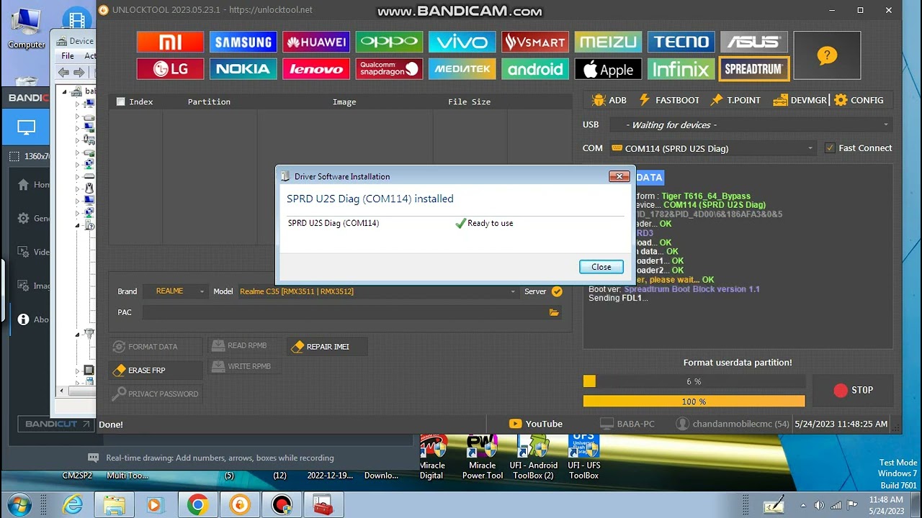Choose the Nokia brand tile
The width and height of the screenshot is (922, 518).
(x=243, y=69)
